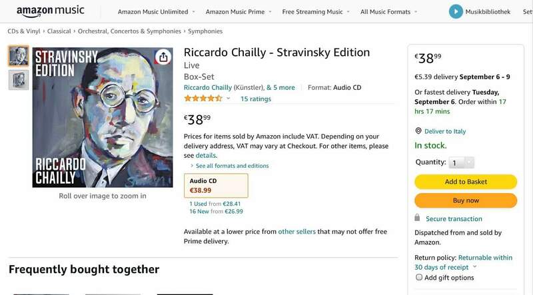Click the share icon on album cover
This screenshot has height=295, width=533.
(x=164, y=57)
